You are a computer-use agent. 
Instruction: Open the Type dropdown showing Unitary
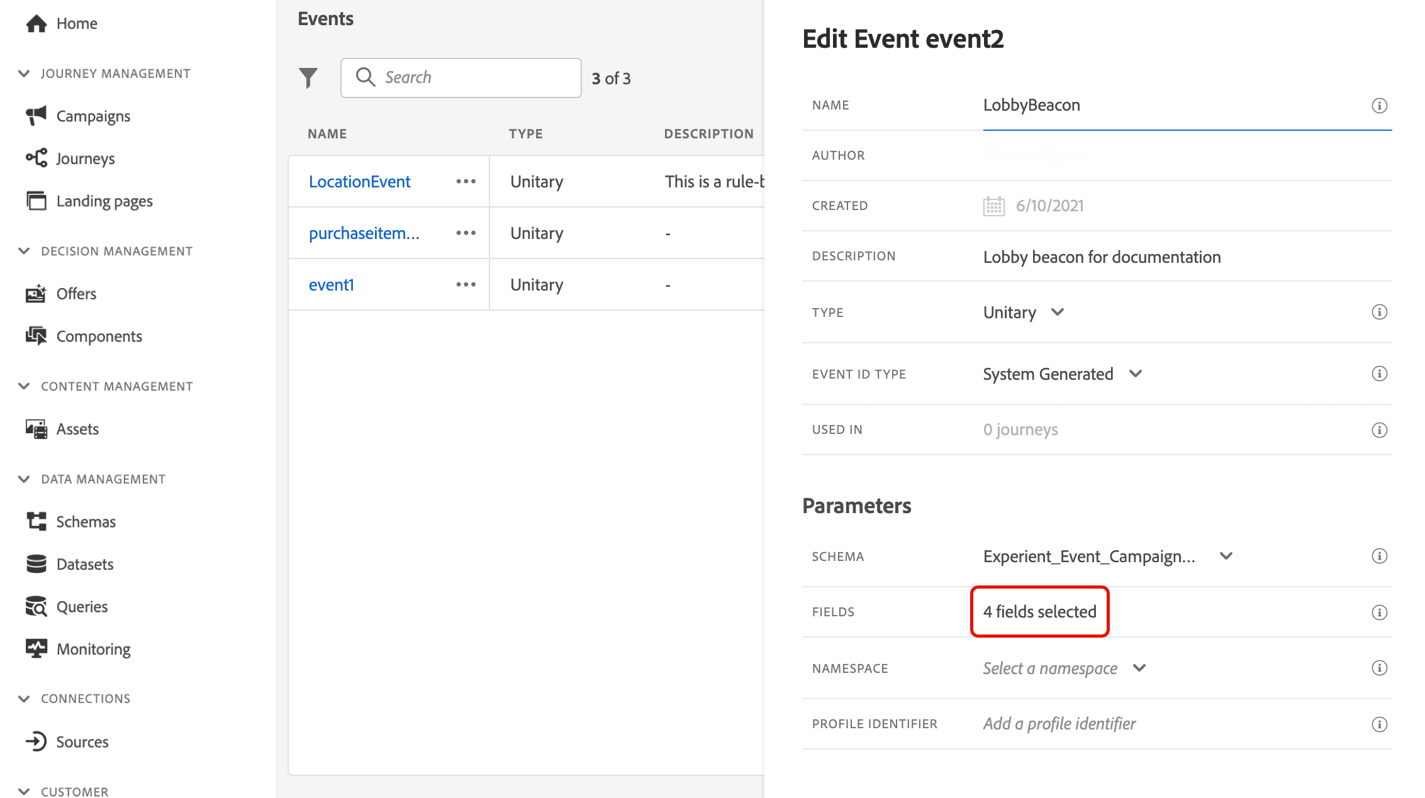pyautogui.click(x=1023, y=313)
